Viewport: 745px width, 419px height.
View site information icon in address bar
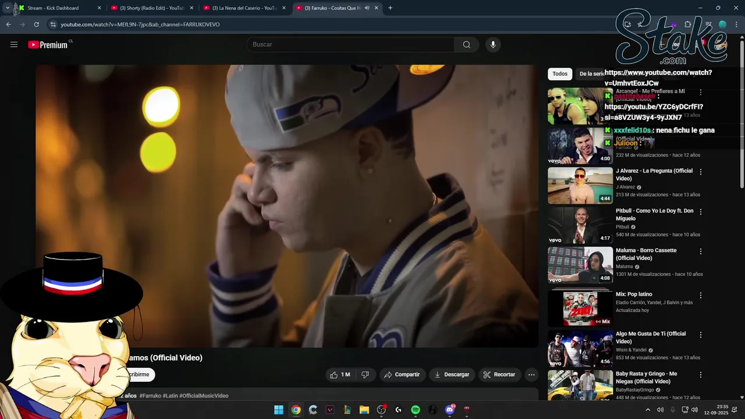(x=53, y=24)
